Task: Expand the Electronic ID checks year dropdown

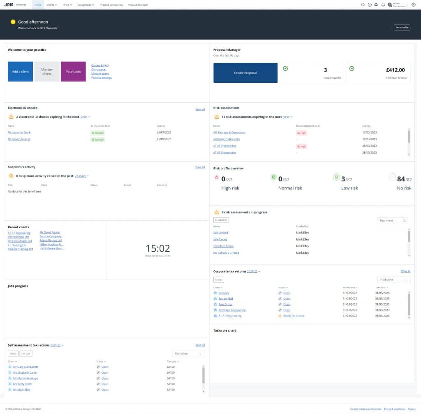Action: [x=85, y=117]
